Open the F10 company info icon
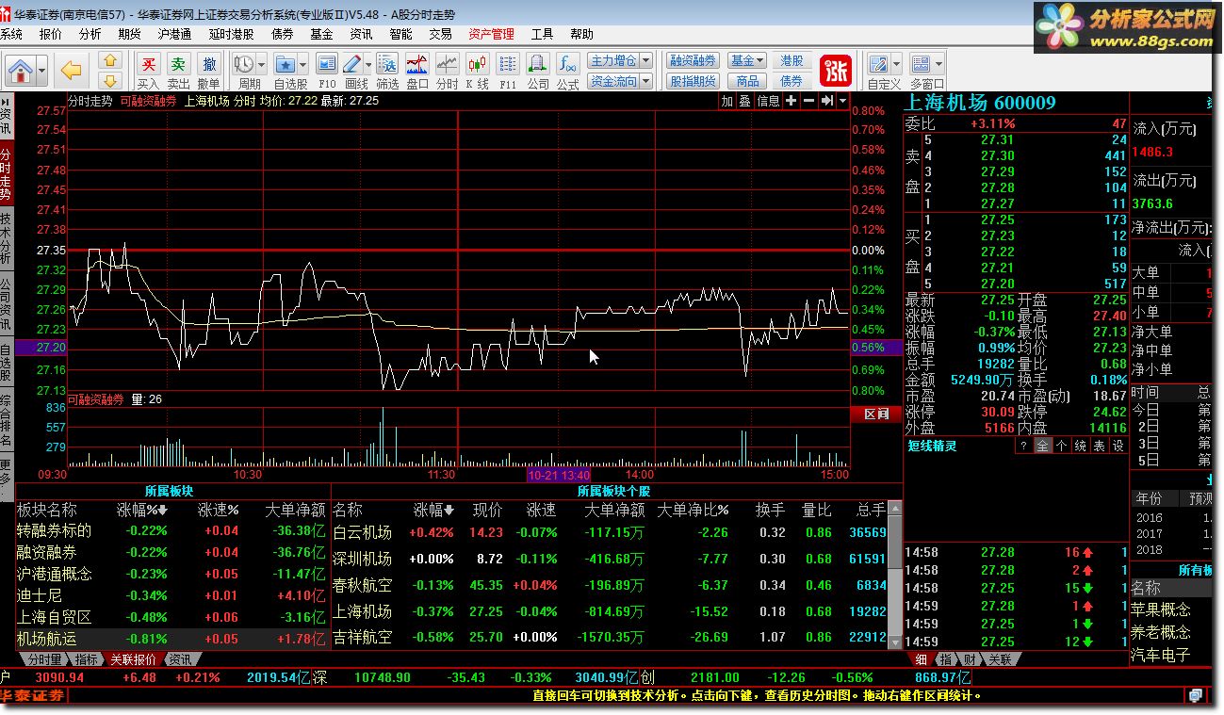The height and width of the screenshot is (715, 1224). [x=327, y=64]
